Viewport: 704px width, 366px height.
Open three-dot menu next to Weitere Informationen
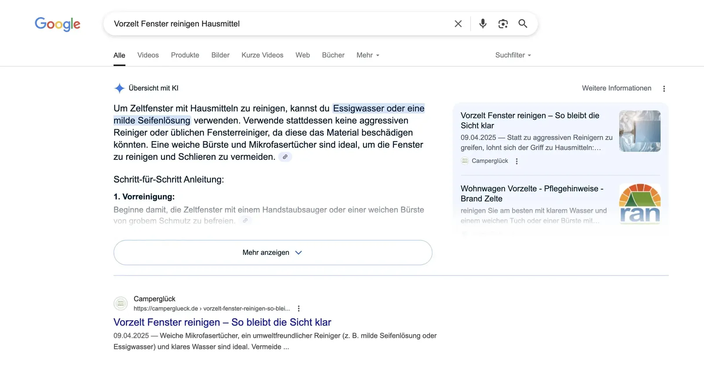664,89
